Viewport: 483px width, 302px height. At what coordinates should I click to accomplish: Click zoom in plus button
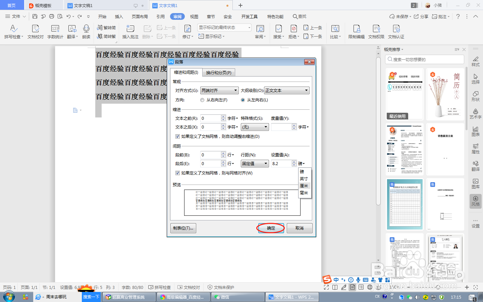[467, 287]
